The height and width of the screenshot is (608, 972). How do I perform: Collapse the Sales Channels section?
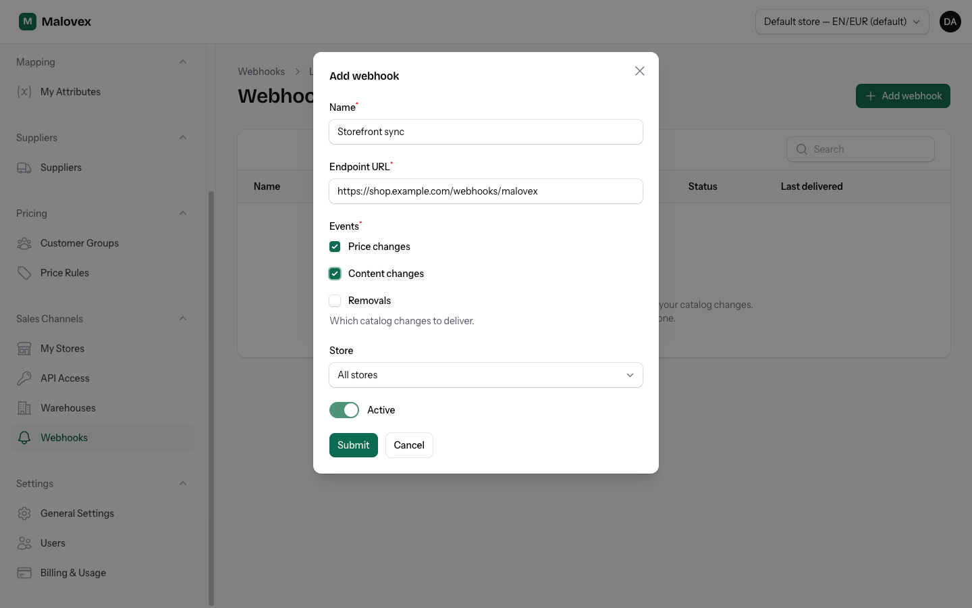183,319
